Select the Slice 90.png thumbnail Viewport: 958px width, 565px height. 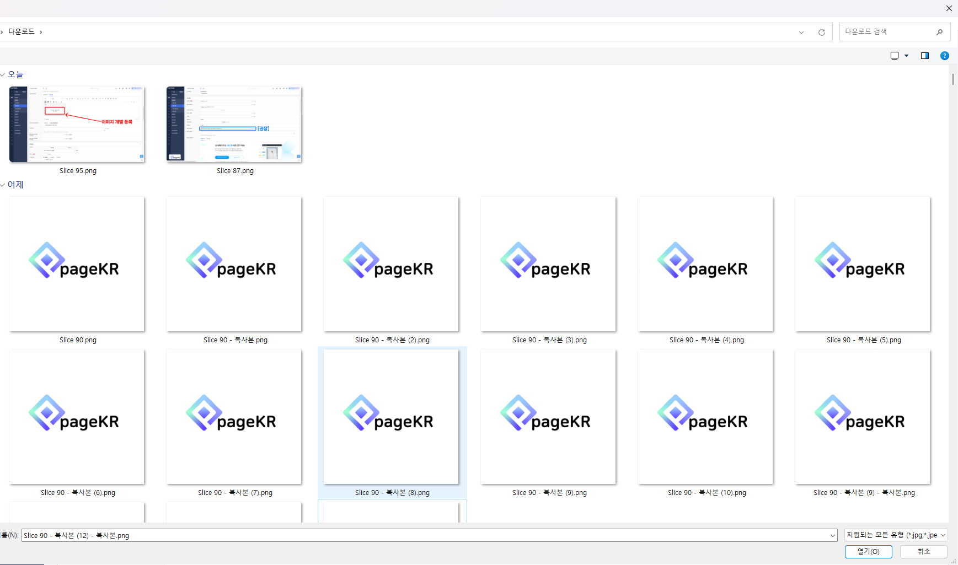77,264
